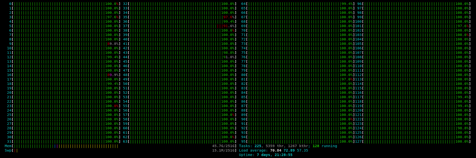Select the CPU 127 meter bar

point(416,142)
